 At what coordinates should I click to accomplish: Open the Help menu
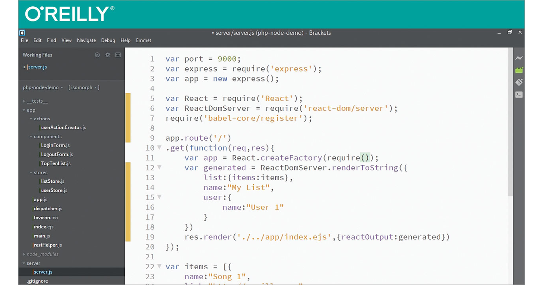[x=125, y=40]
